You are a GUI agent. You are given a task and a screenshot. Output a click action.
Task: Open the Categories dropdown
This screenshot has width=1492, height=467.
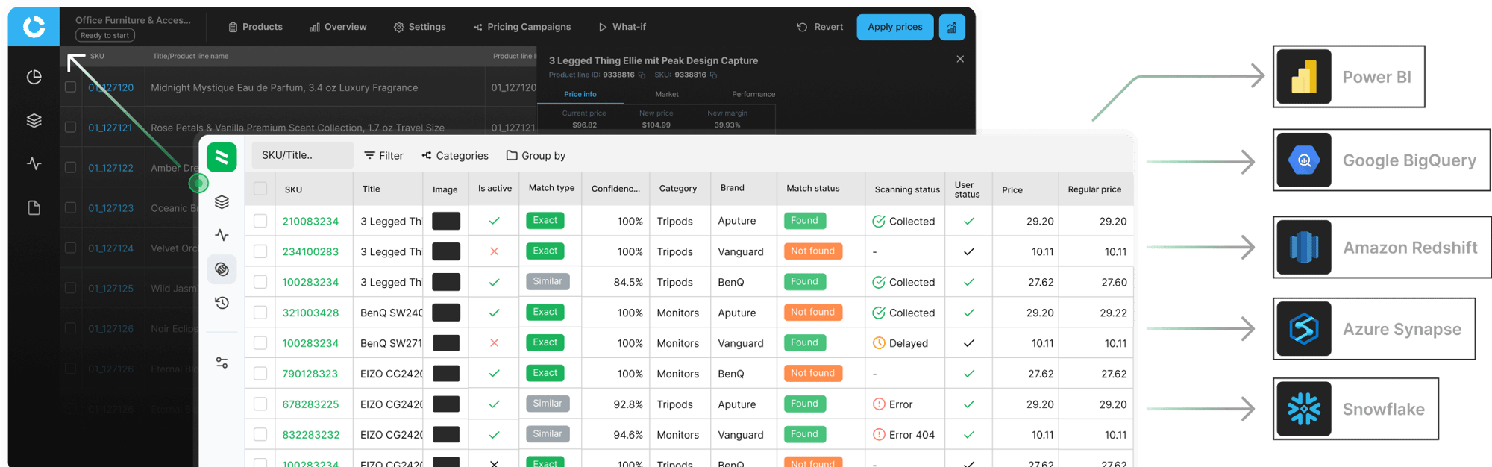455,156
